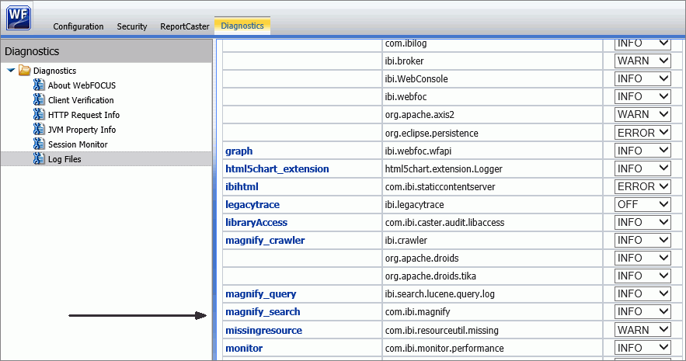Open level dropdown for ibi.crawler
The height and width of the screenshot is (361, 686).
(x=642, y=241)
